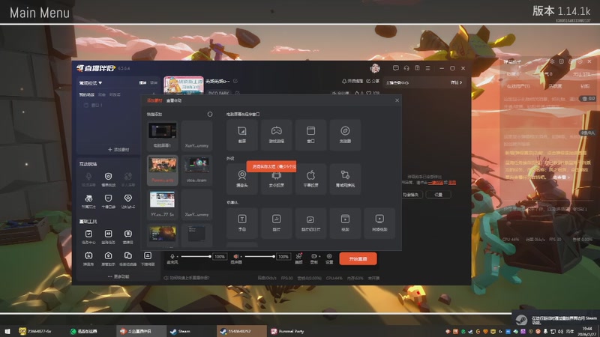Click the orange start live button
Image resolution: width=600 pixels, height=337 pixels.
(x=358, y=258)
